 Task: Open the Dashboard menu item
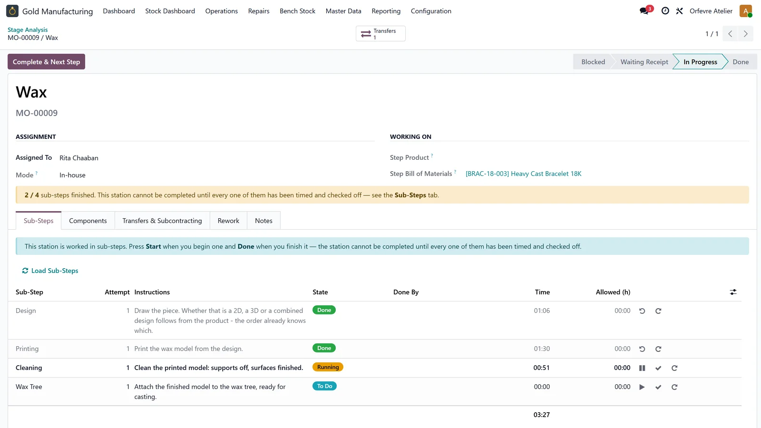119,11
